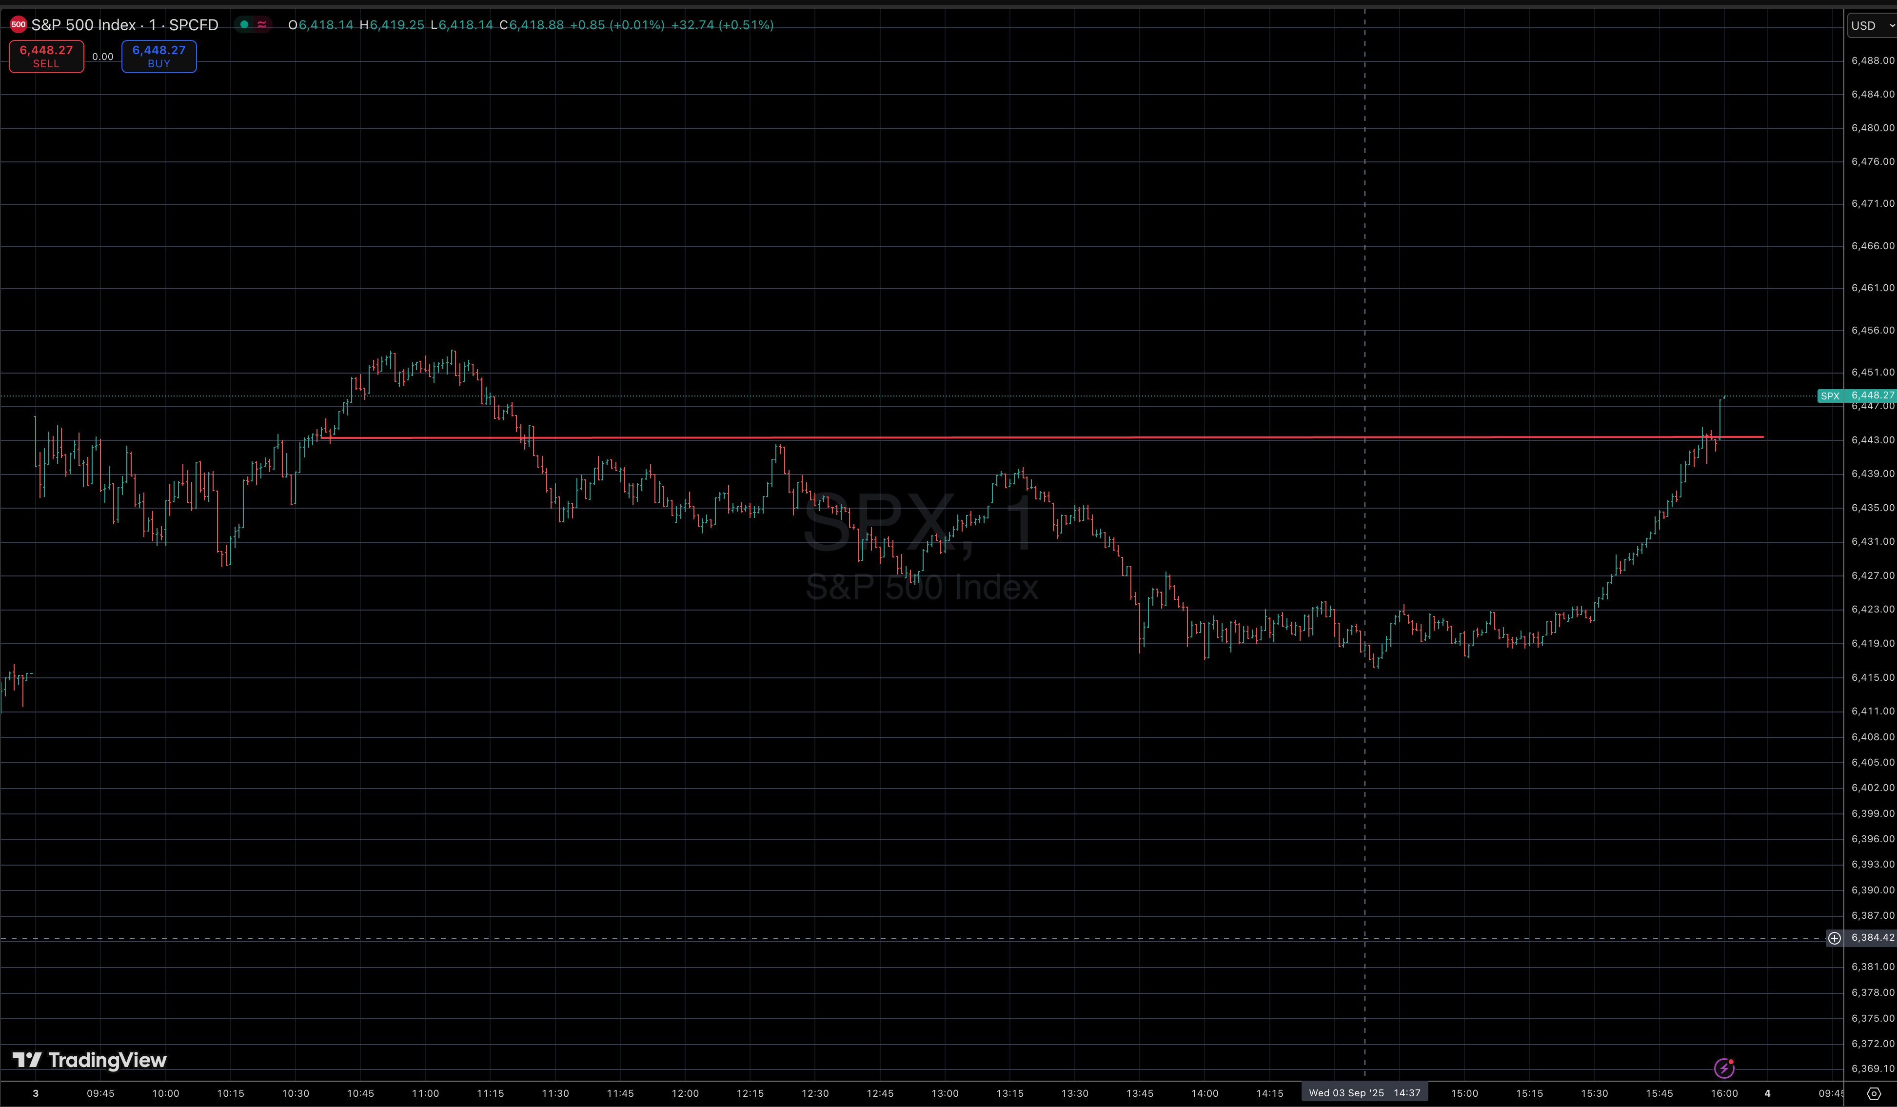Viewport: 1897px width, 1107px height.
Task: Open chart settings hexagon gear icon
Action: (1874, 1093)
